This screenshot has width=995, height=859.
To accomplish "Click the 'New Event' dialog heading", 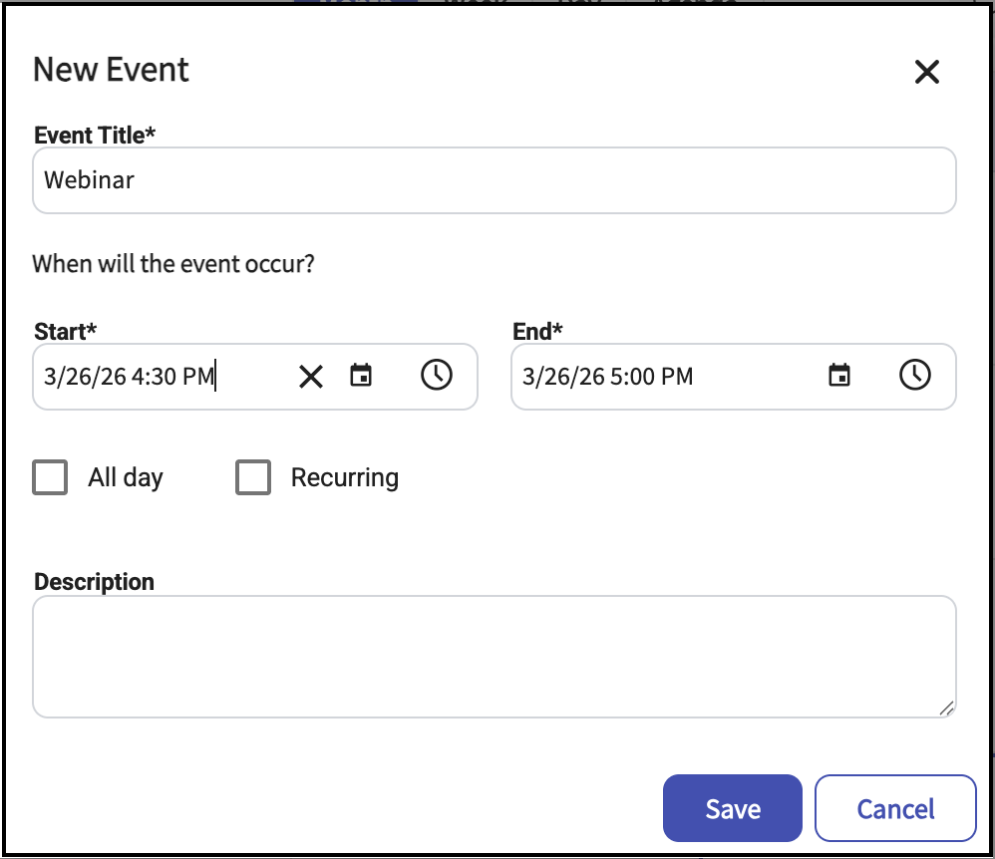I will pyautogui.click(x=111, y=70).
